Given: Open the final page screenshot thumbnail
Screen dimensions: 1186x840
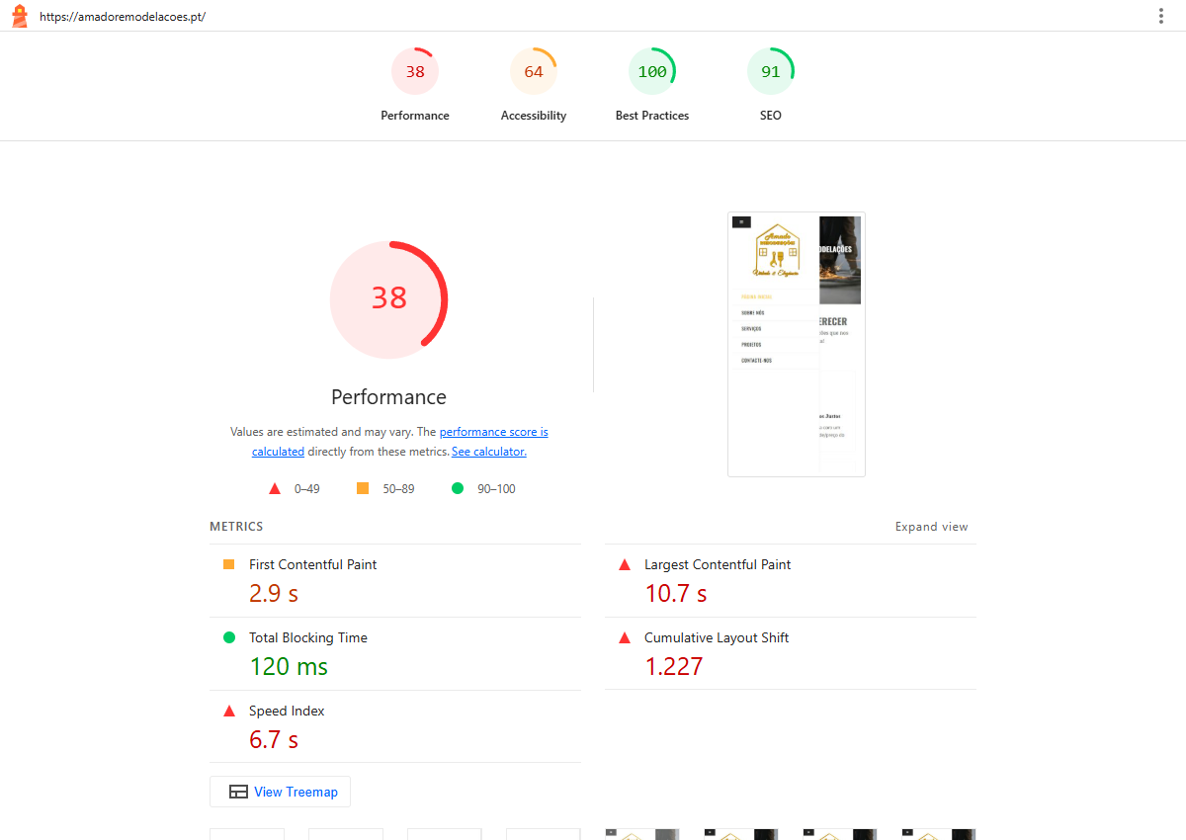Looking at the screenshot, I should (x=797, y=344).
